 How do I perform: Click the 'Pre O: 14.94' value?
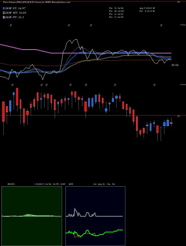tap(116, 8)
